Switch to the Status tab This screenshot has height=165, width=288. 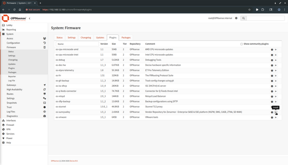pyautogui.click(x=59, y=37)
